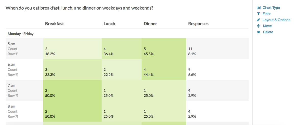Click the Breakfast column header
296x125 pixels.
click(54, 24)
